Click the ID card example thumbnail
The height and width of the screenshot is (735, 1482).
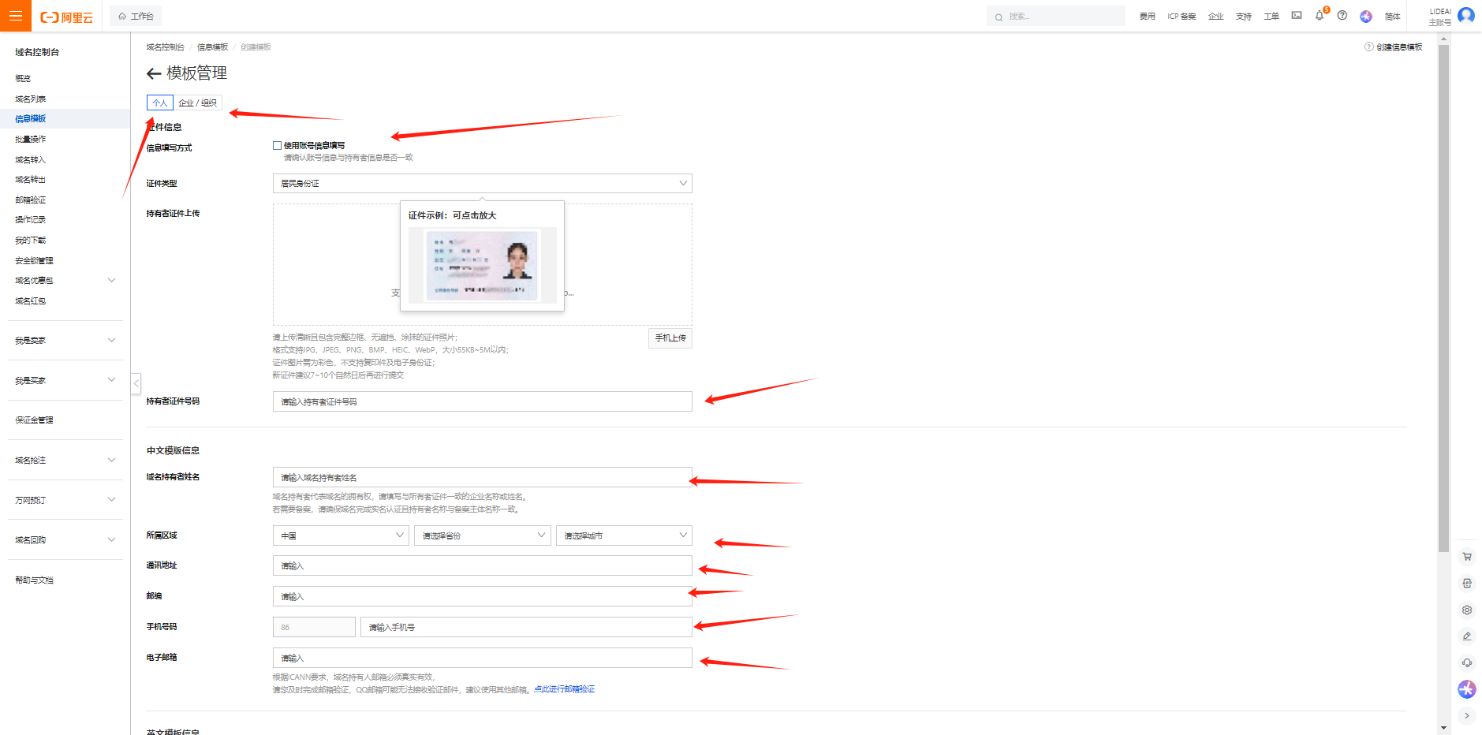tap(482, 265)
